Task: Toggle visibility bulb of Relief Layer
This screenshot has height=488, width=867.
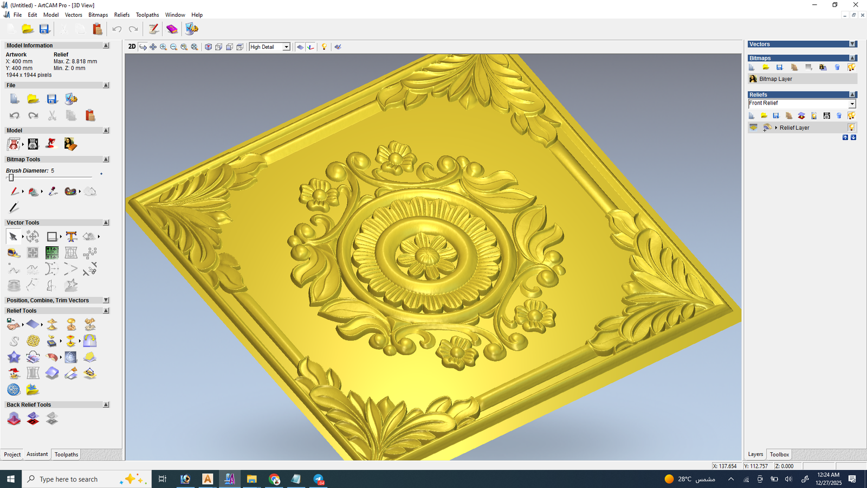Action: point(851,128)
